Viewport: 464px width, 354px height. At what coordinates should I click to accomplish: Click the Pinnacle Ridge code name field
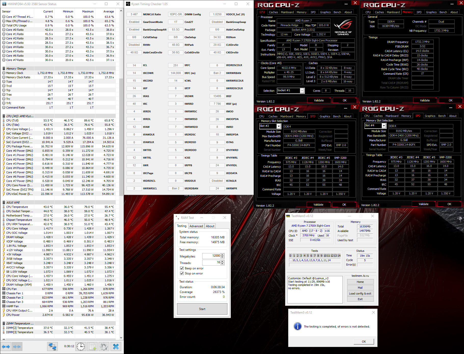click(289, 25)
